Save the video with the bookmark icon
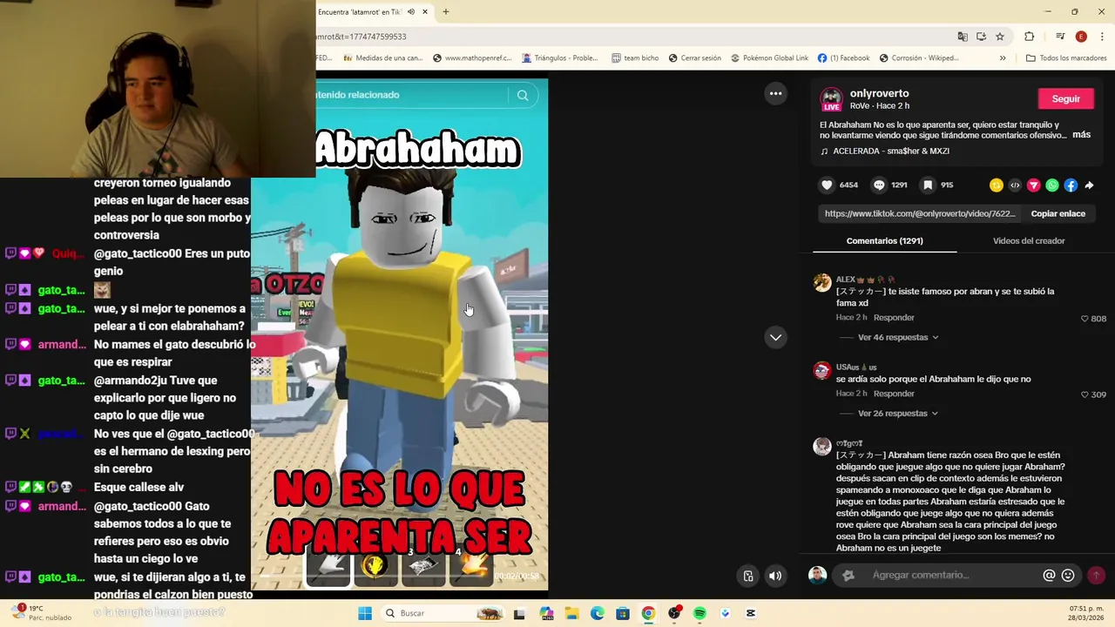 (x=928, y=185)
